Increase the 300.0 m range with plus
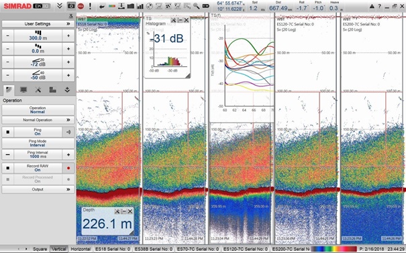This screenshot has height=253, width=406. click(x=68, y=35)
